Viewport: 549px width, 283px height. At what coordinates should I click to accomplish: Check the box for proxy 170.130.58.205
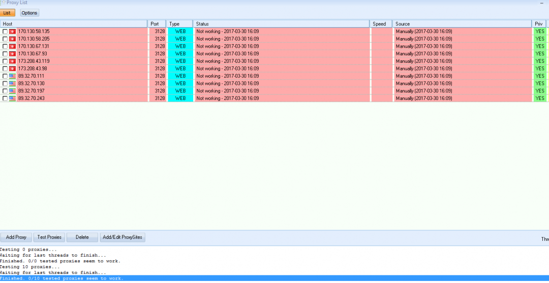[5, 39]
